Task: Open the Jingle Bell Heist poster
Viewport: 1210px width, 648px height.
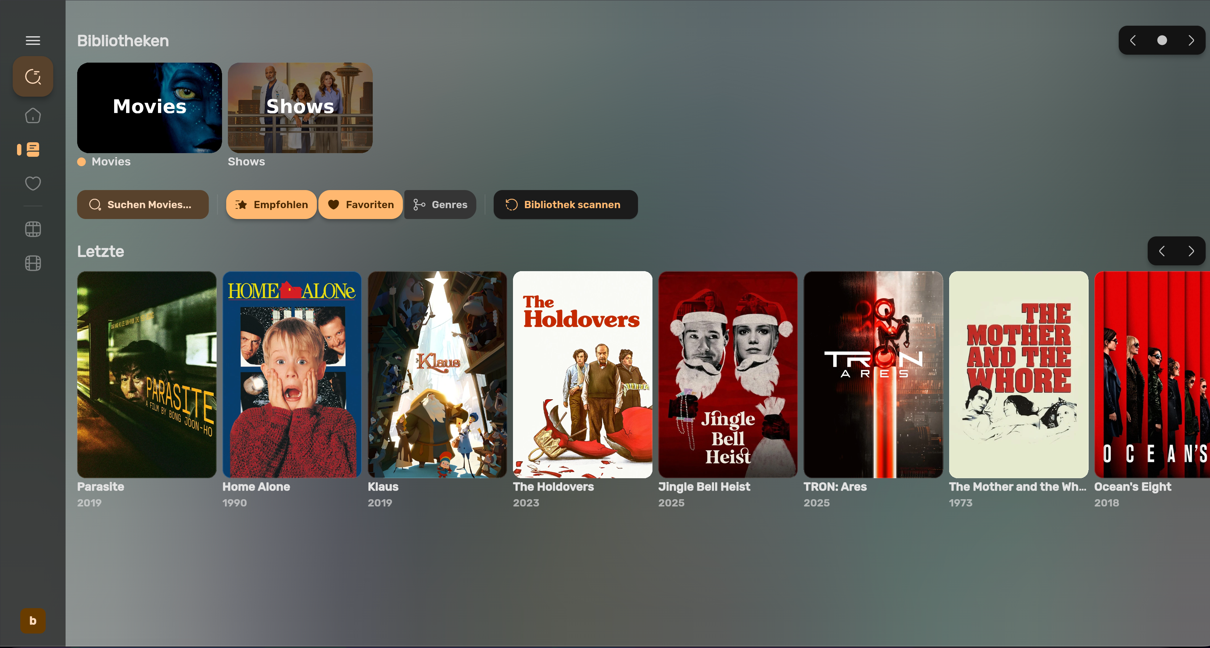Action: (x=728, y=374)
